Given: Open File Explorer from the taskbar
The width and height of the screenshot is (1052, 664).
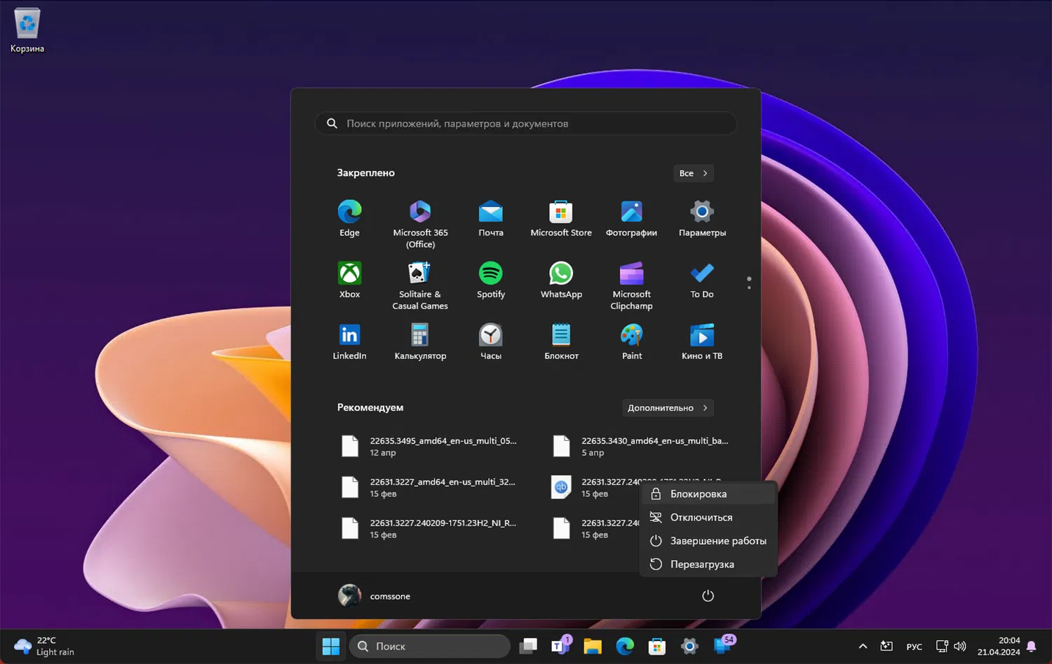Looking at the screenshot, I should pyautogui.click(x=593, y=646).
